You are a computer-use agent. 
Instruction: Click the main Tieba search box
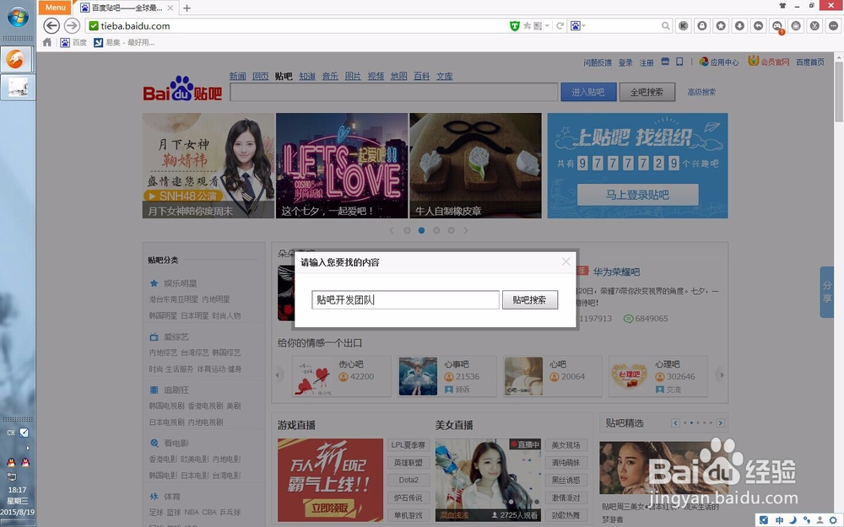click(x=393, y=92)
